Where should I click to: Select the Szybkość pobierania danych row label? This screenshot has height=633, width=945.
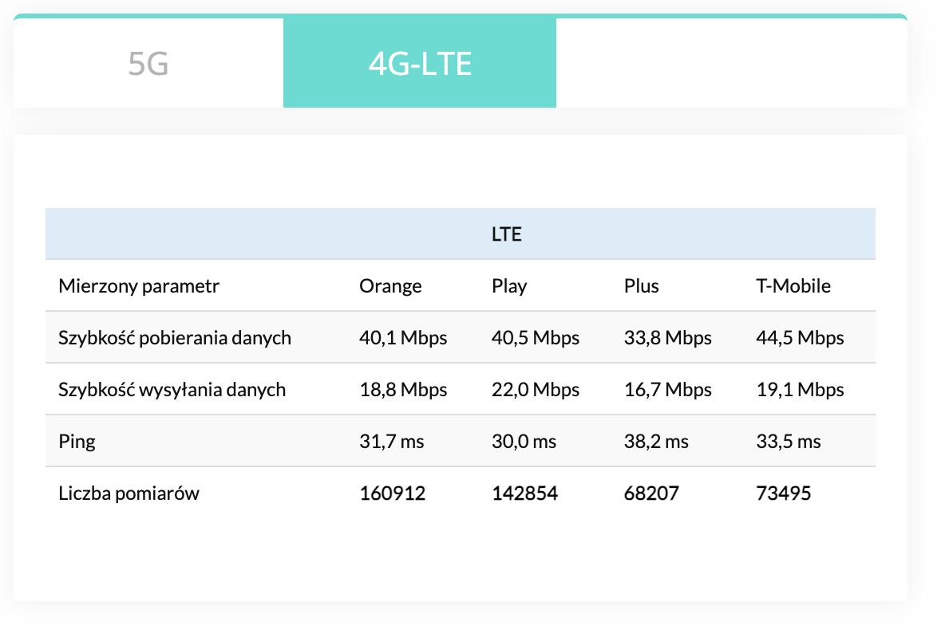(175, 338)
